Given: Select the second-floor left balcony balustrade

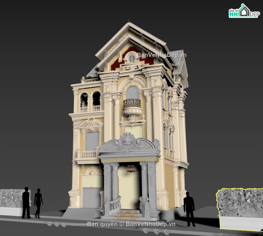Looking at the screenshot, I should 88,154.
